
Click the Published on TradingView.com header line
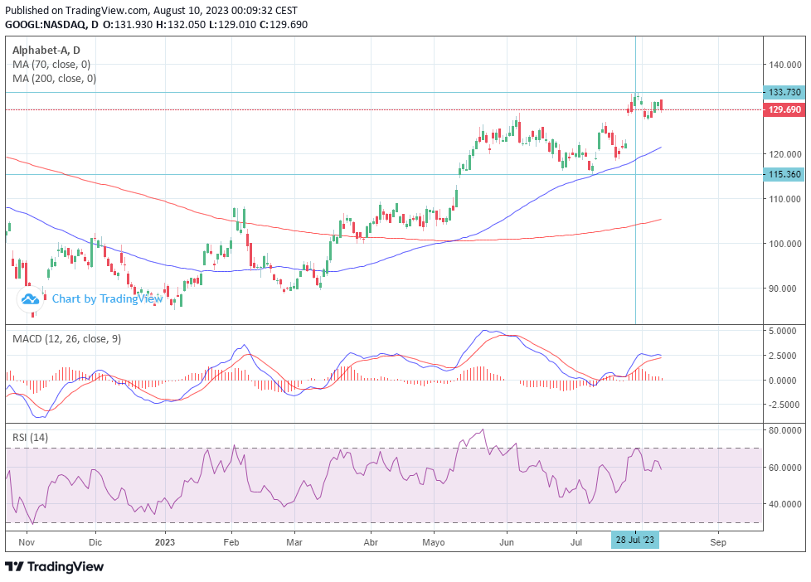click(151, 10)
